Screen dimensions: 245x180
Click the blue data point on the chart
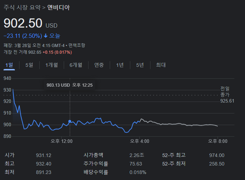coord(70,121)
